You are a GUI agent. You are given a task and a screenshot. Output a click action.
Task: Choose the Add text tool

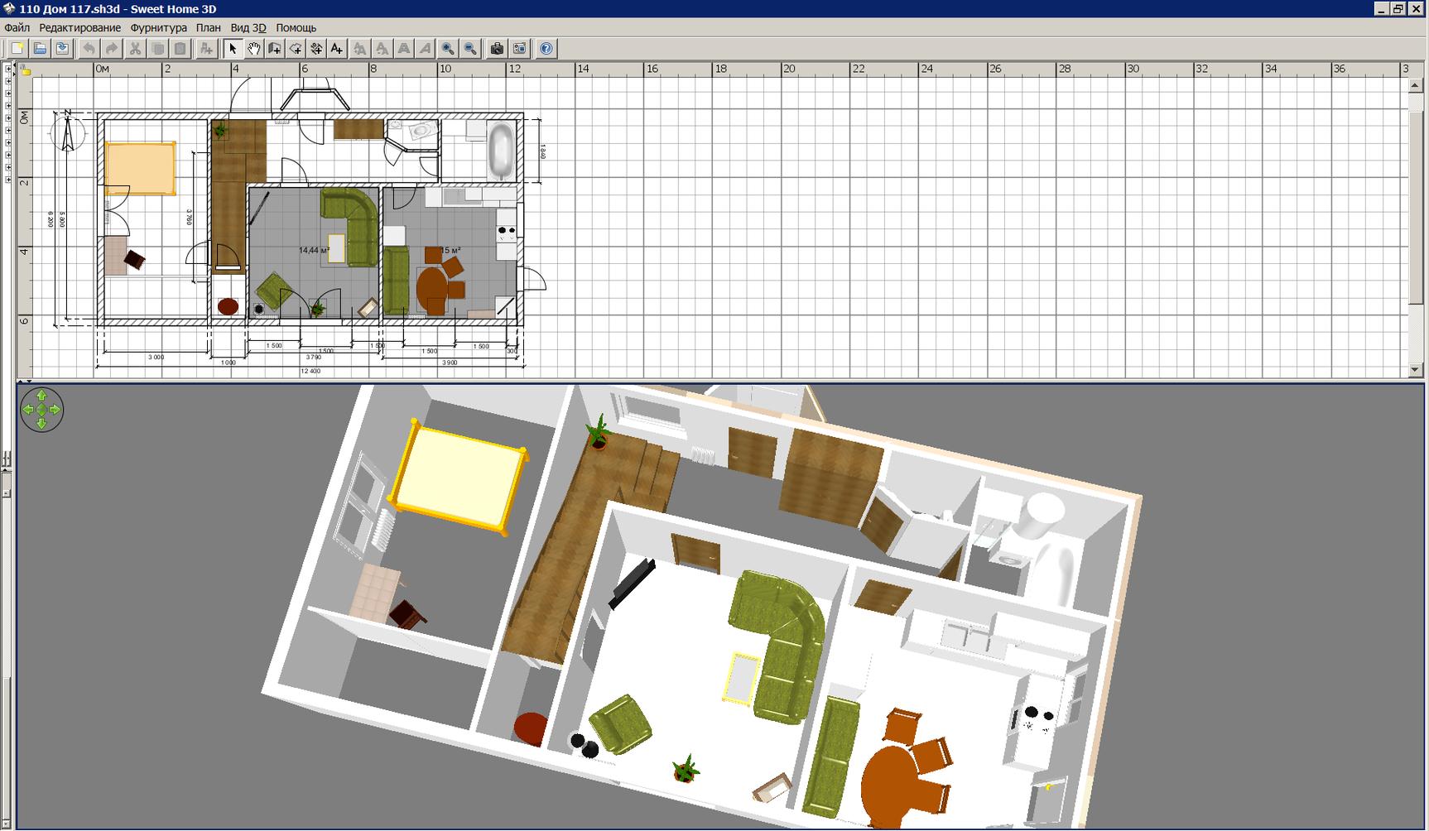tap(336, 49)
